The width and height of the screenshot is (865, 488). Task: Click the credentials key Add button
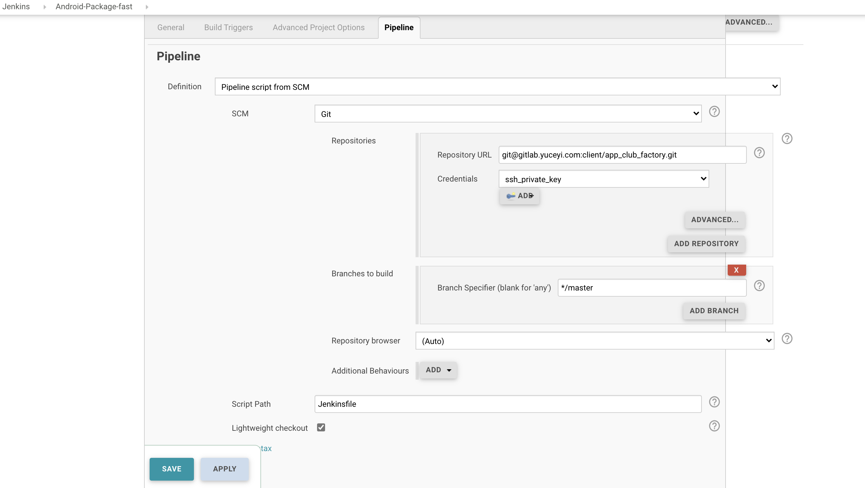(519, 196)
